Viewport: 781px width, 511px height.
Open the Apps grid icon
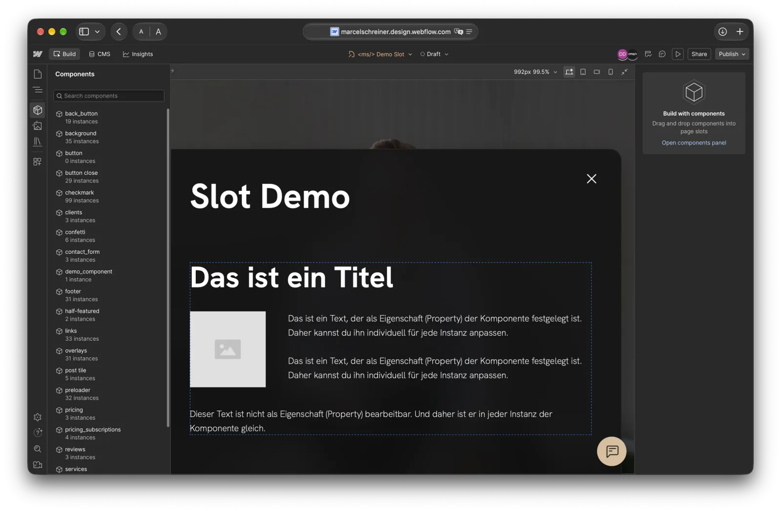pos(38,162)
